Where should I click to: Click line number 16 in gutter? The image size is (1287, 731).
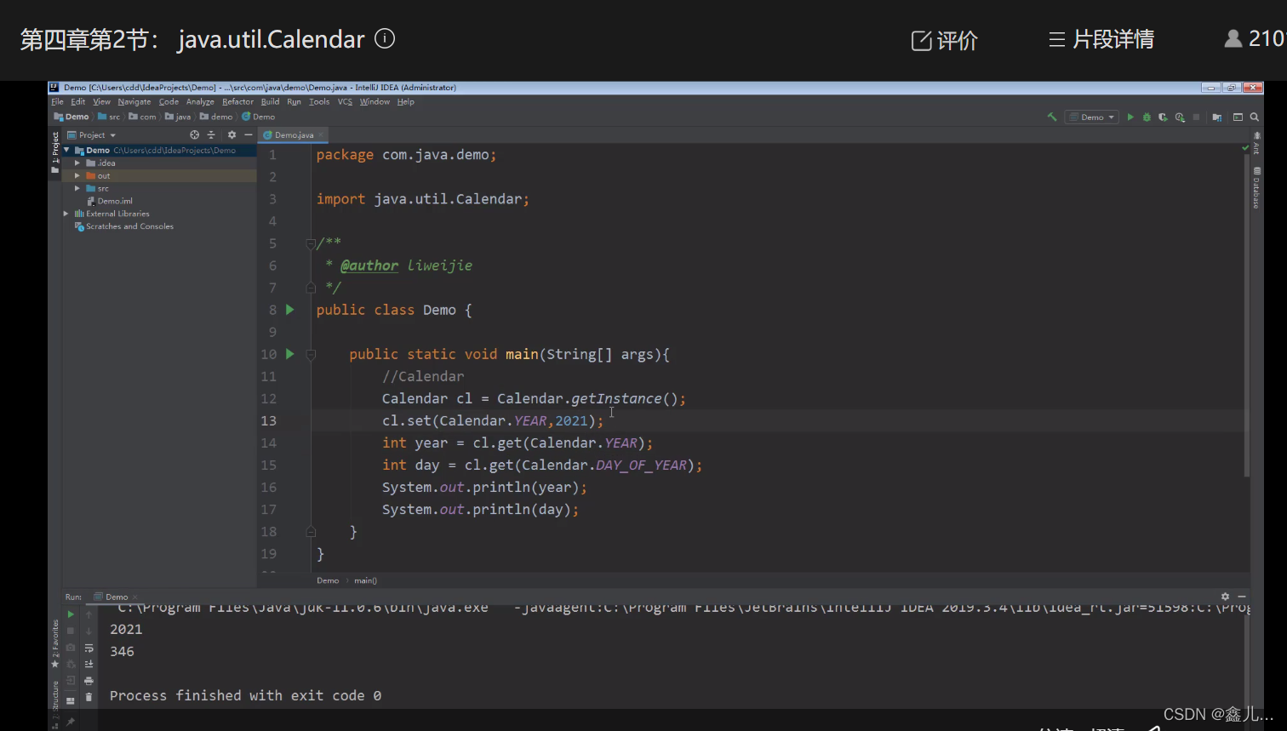coord(269,487)
